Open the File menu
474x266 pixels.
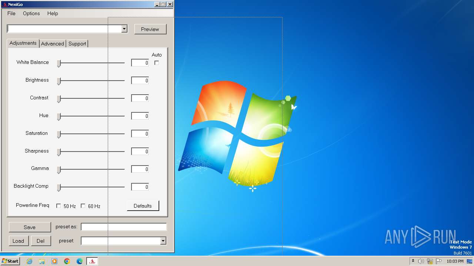click(11, 13)
